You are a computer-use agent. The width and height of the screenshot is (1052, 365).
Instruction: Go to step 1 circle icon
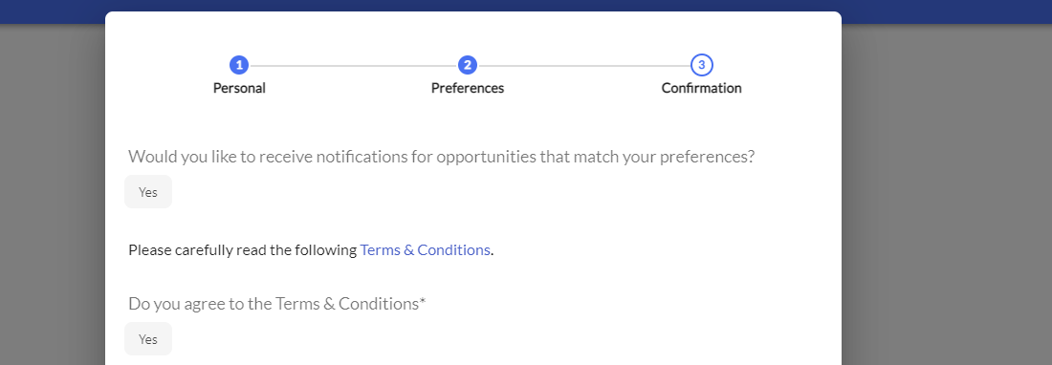click(x=239, y=65)
